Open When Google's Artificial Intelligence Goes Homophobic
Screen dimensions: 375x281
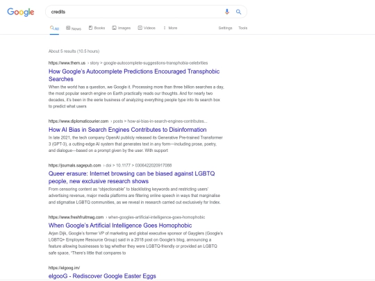(120, 225)
